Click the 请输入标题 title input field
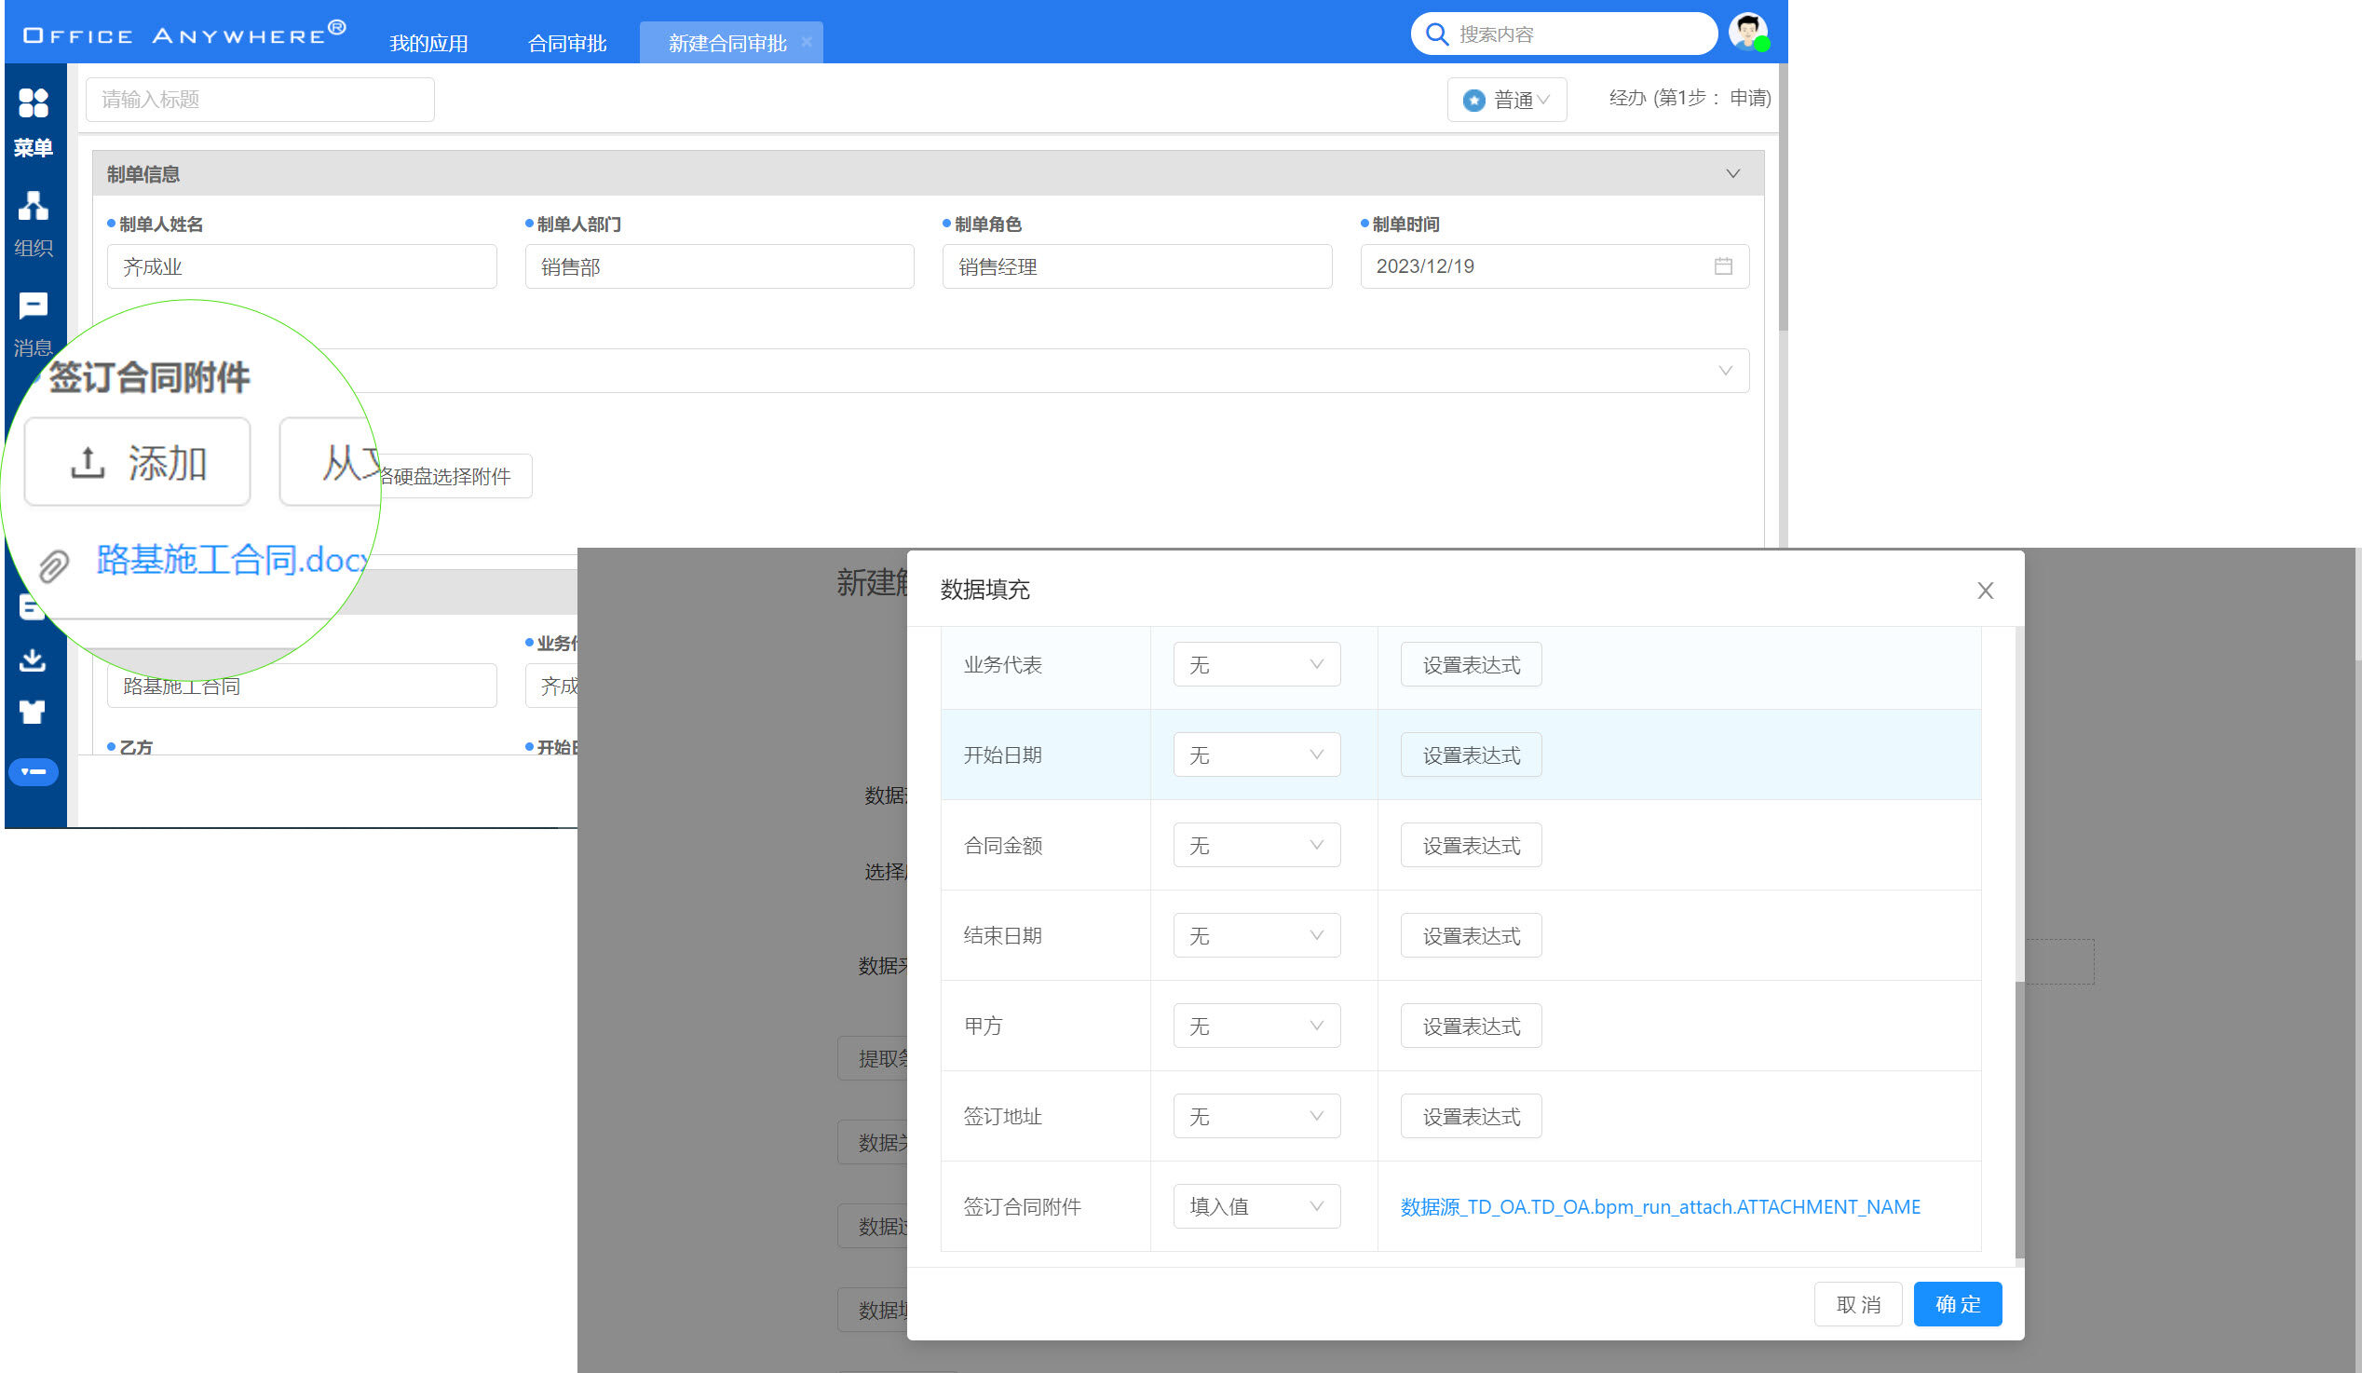Viewport: 2362px width, 1373px height. coord(260,100)
